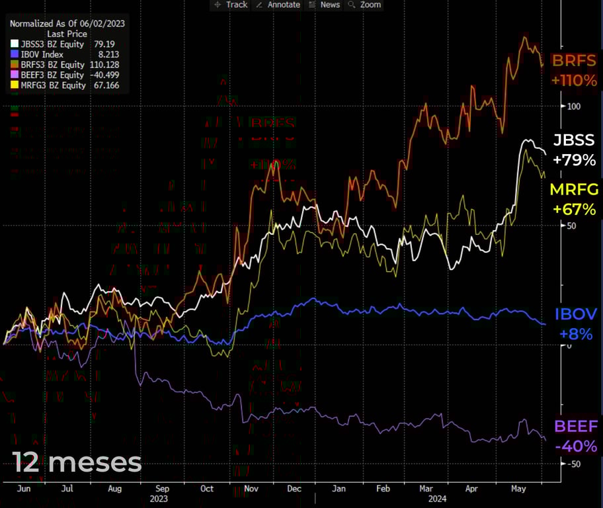Click the "-40%" annotation
The image size is (603, 508).
coord(576,446)
